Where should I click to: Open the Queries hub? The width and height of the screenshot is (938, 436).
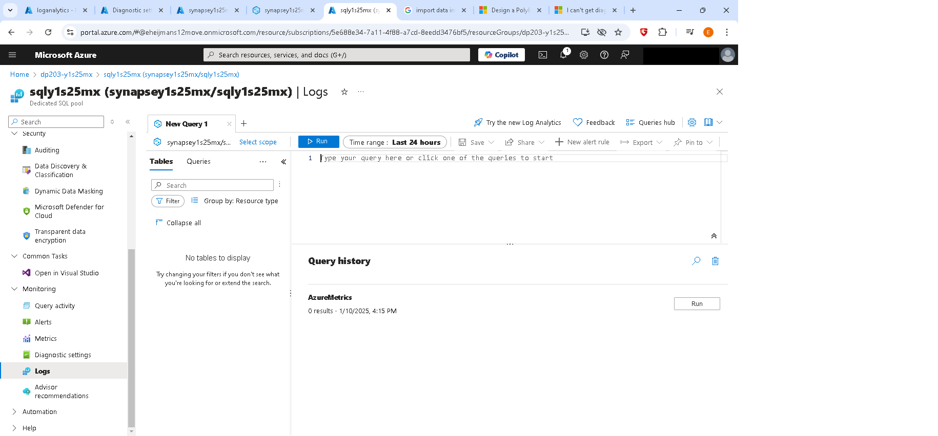click(650, 122)
